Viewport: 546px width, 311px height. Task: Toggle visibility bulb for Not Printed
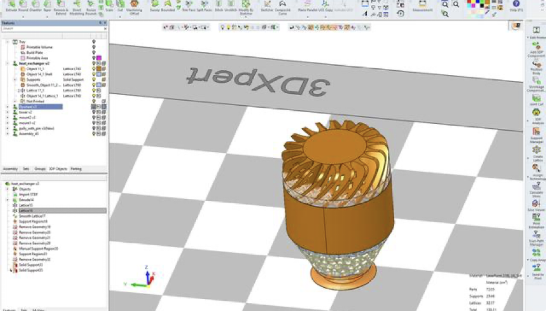[94, 101]
